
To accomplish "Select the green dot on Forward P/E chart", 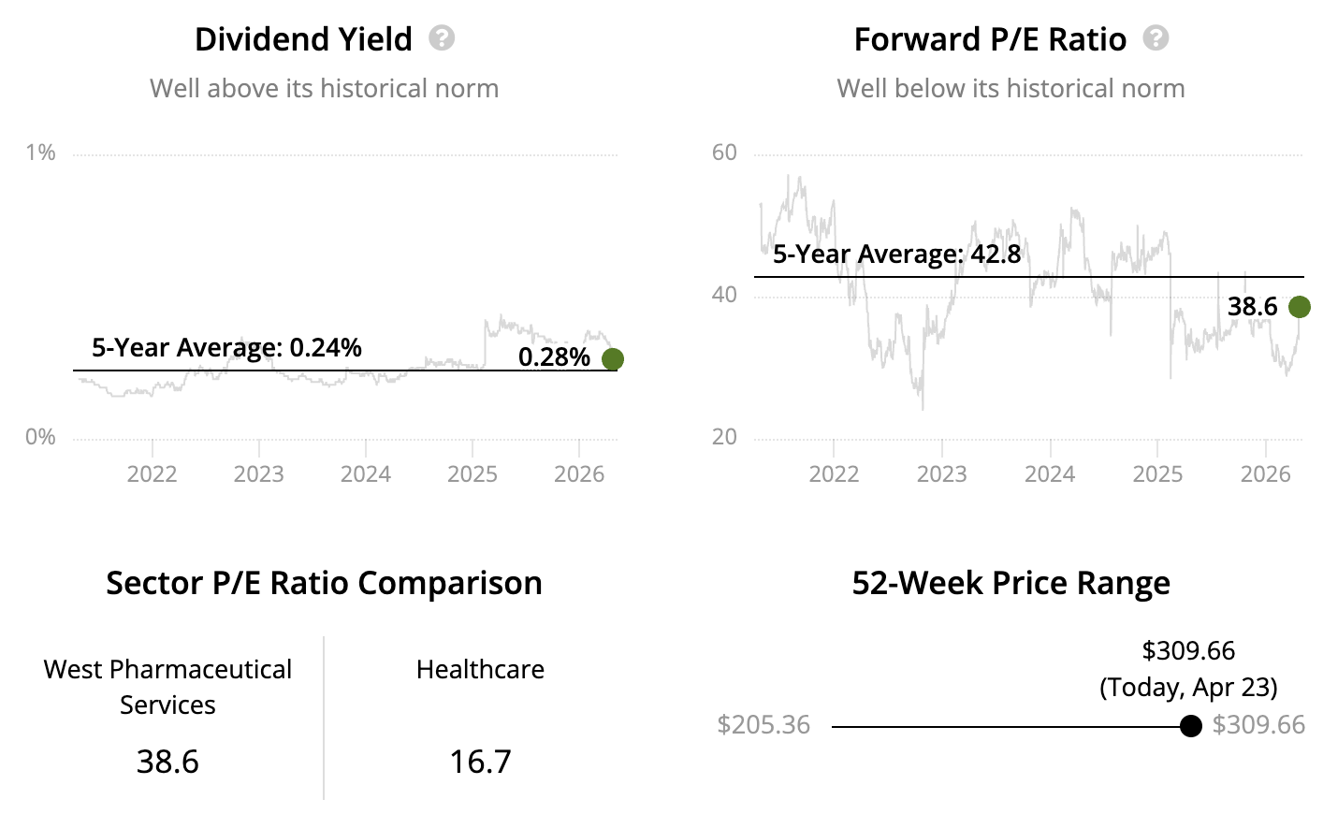I will [1300, 307].
